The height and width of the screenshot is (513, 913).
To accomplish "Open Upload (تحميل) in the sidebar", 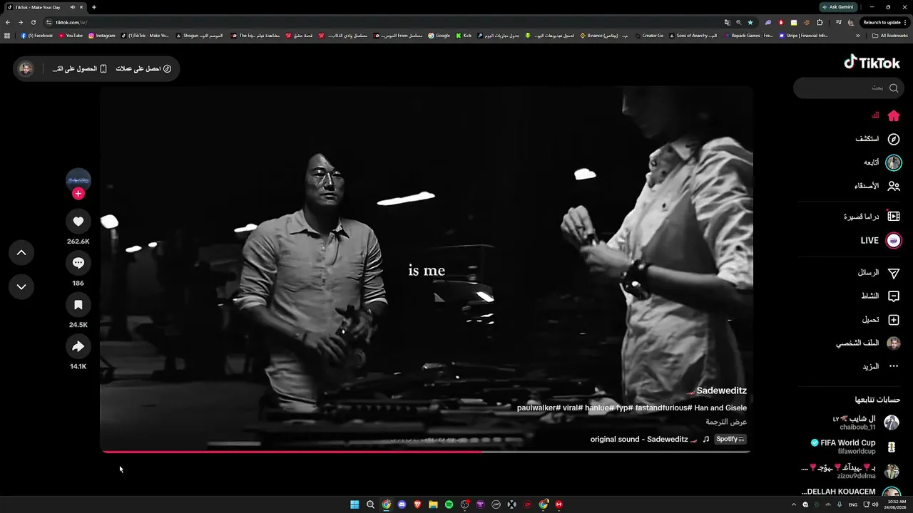I will (x=881, y=320).
